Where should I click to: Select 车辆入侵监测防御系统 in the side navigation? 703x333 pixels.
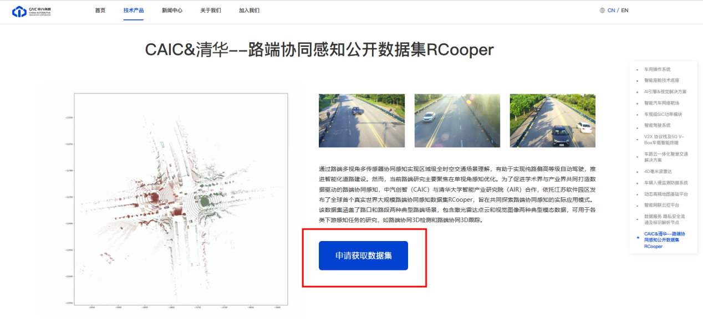pos(666,183)
